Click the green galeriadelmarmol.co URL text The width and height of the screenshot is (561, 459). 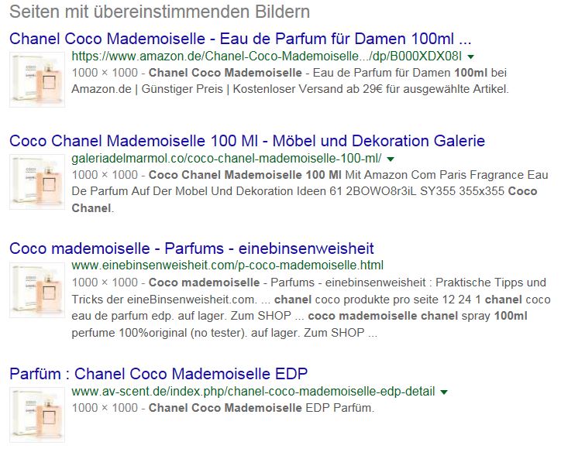click(x=226, y=159)
